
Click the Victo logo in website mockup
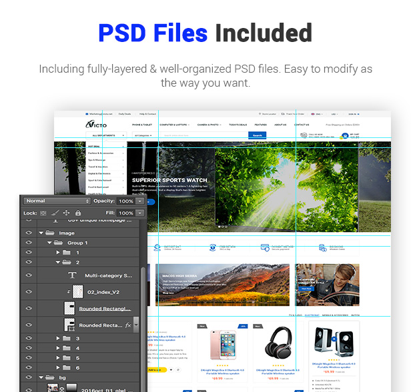(x=96, y=125)
